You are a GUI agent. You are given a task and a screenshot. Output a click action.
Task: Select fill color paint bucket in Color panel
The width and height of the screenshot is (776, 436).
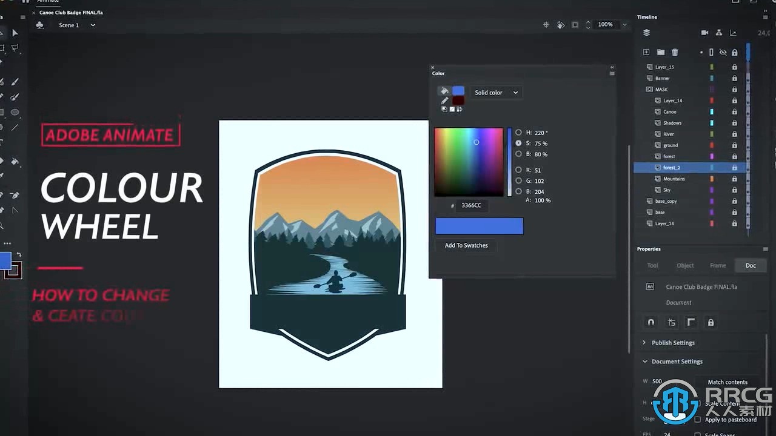pyautogui.click(x=444, y=91)
